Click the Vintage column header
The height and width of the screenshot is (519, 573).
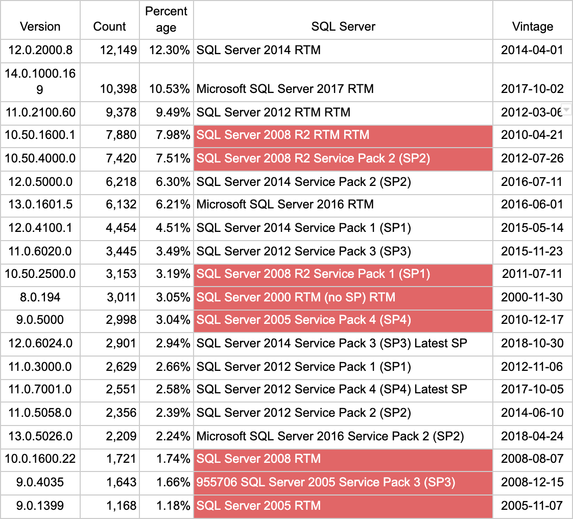coord(532,26)
